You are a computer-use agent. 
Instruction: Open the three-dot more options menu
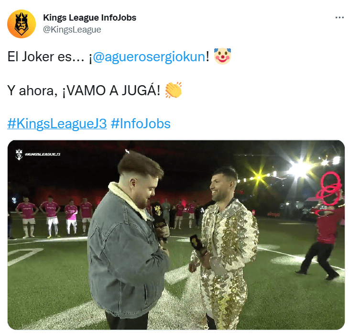pyautogui.click(x=339, y=18)
